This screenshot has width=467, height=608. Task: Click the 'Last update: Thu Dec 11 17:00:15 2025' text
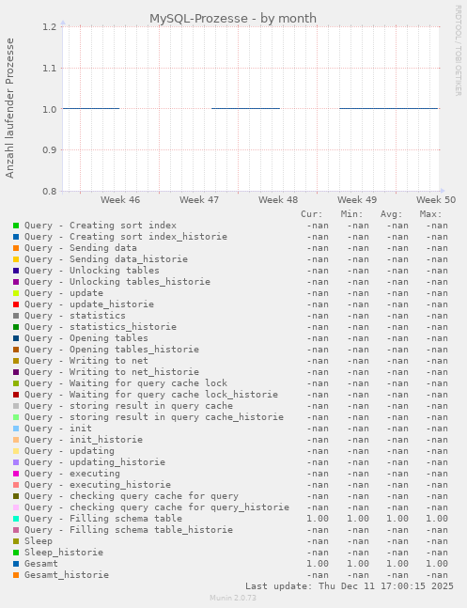point(350,585)
